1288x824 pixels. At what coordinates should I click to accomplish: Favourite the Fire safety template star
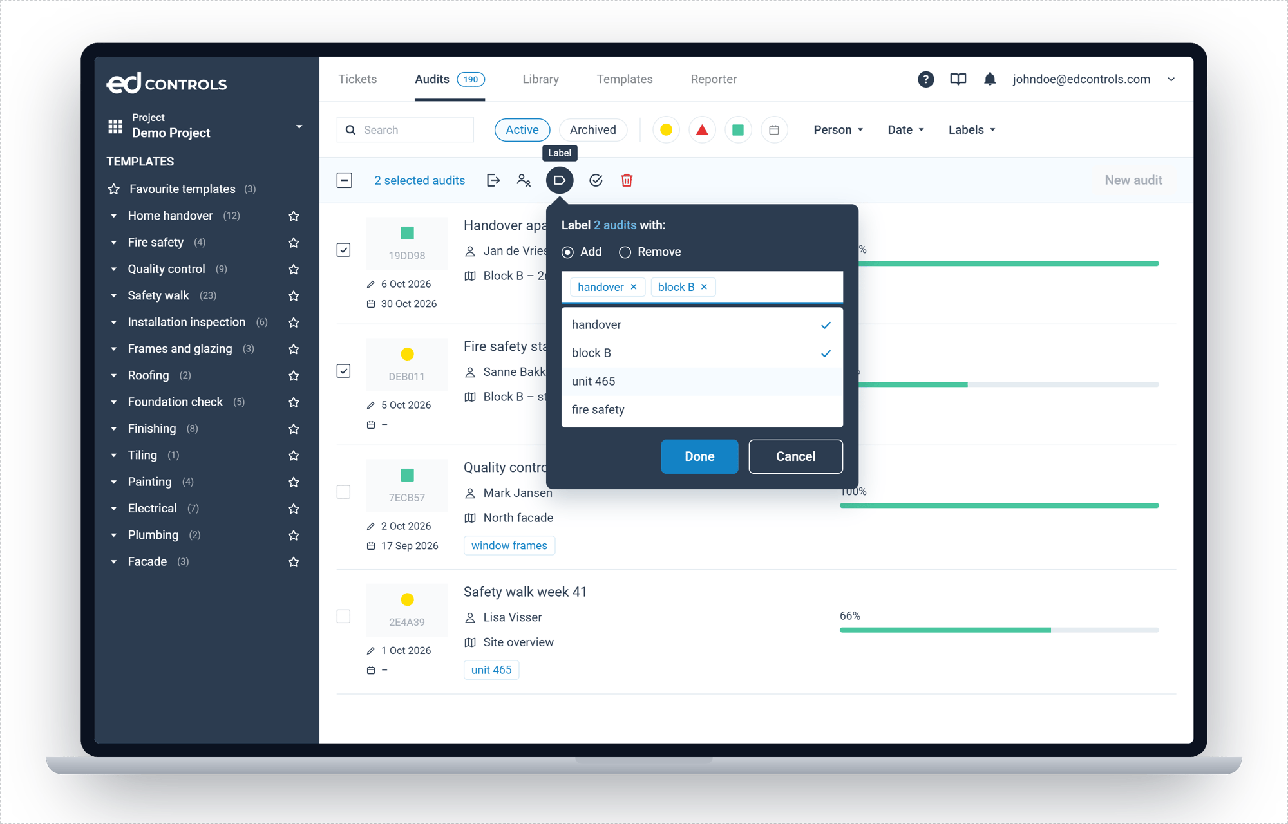294,243
